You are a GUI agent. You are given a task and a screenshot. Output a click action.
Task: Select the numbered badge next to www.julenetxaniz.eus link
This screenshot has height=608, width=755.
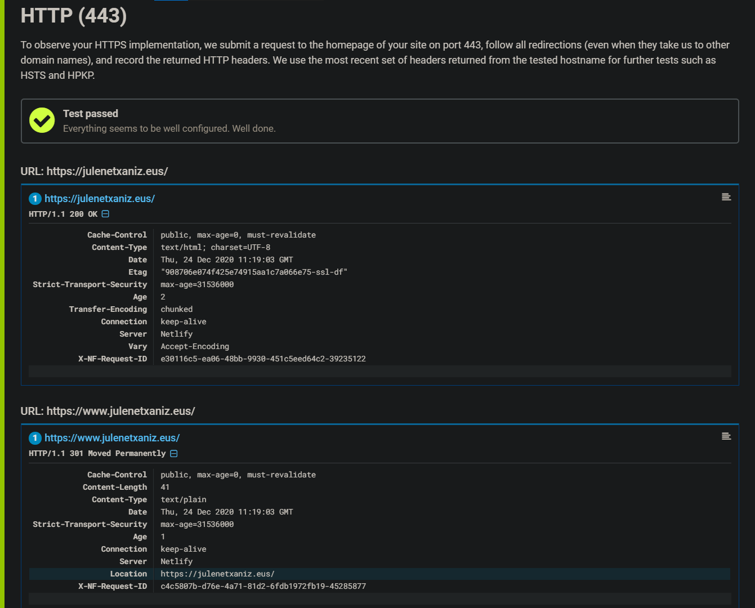tap(35, 437)
